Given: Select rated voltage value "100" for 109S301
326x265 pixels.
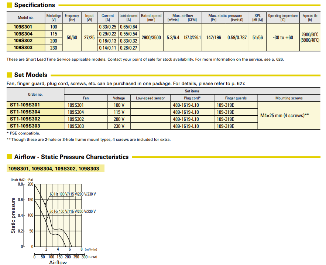Looking at the screenshot, I should coord(54,27).
